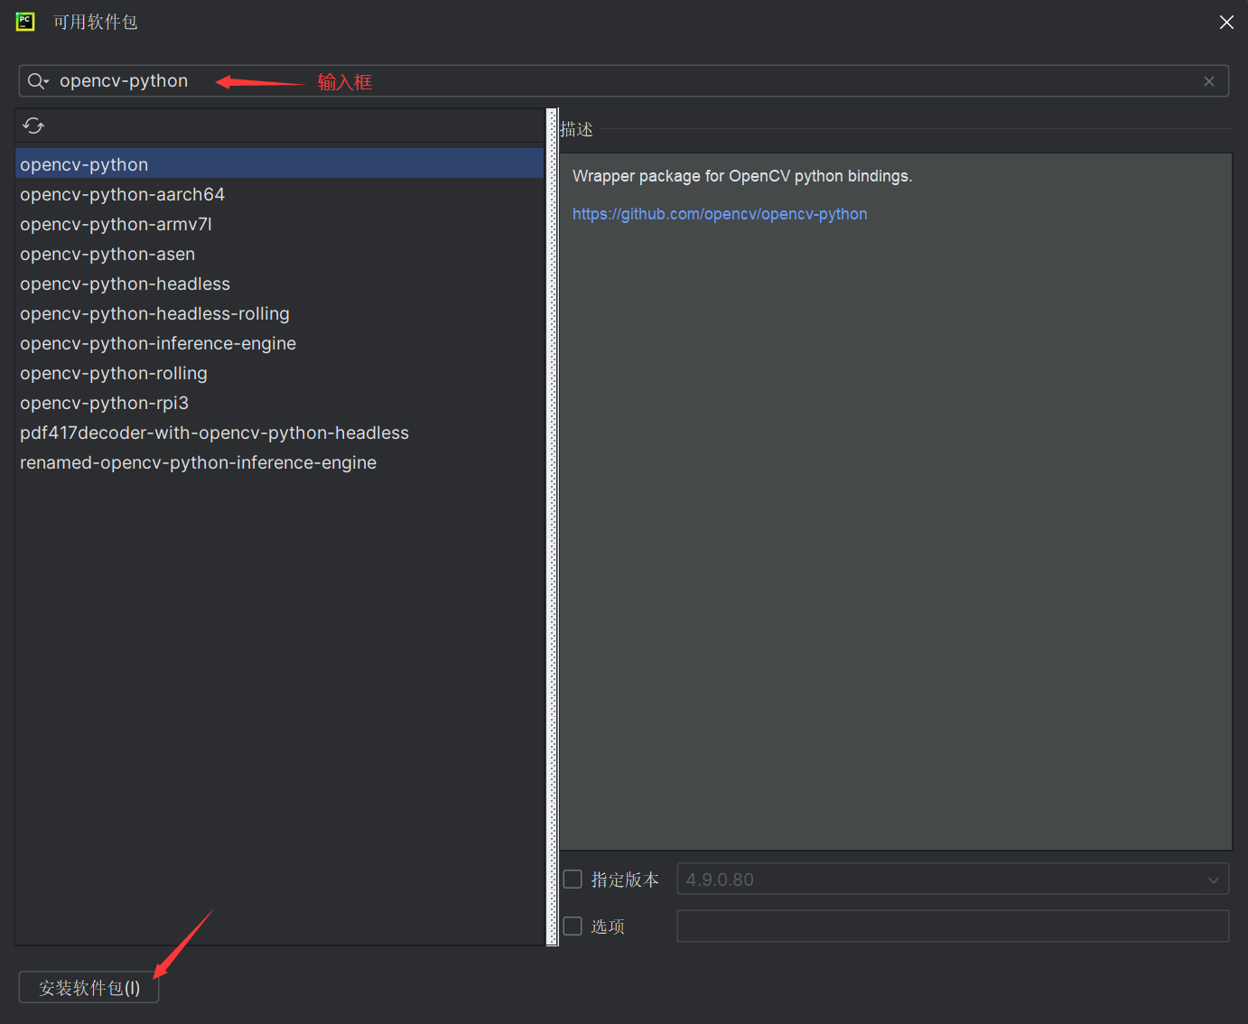Click the search magnifier icon
This screenshot has height=1024, width=1248.
coord(37,81)
